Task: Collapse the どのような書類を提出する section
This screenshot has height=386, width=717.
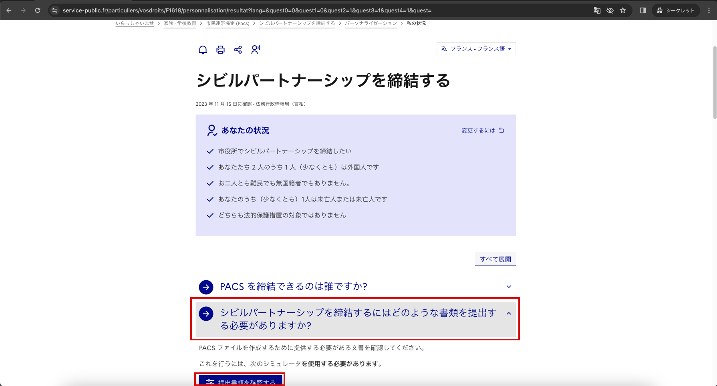Action: (x=356, y=319)
